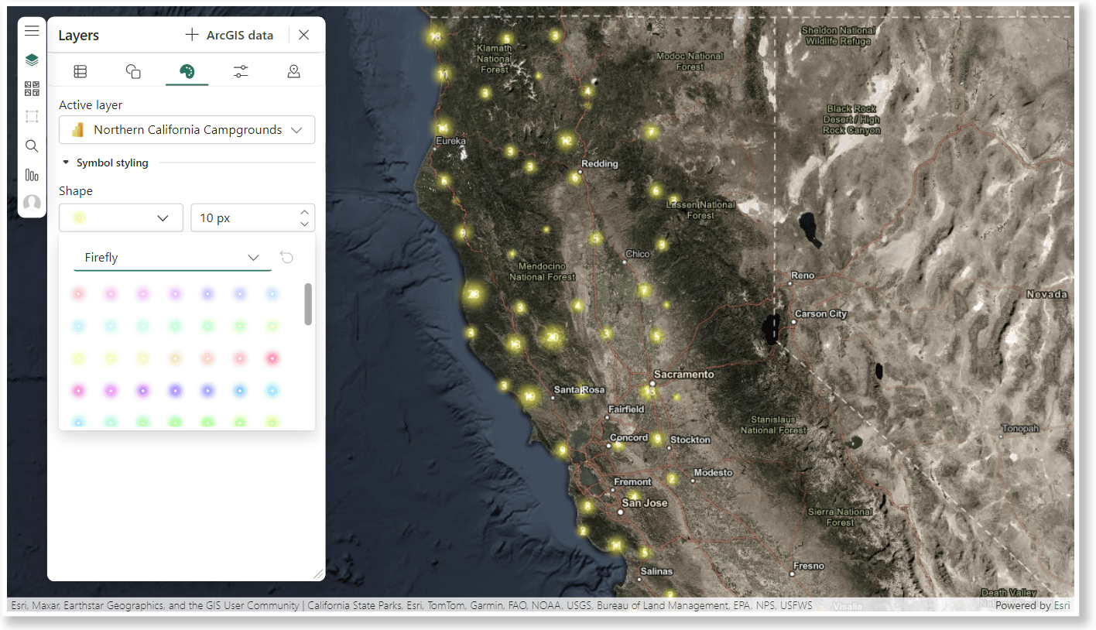
Task: Decrease symbol size with the down arrow
Action: point(305,224)
